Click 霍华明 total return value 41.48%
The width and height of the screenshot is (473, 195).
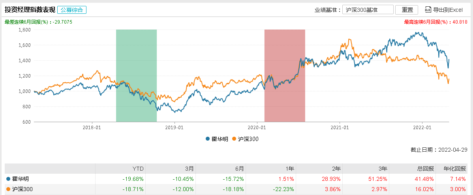(424, 179)
